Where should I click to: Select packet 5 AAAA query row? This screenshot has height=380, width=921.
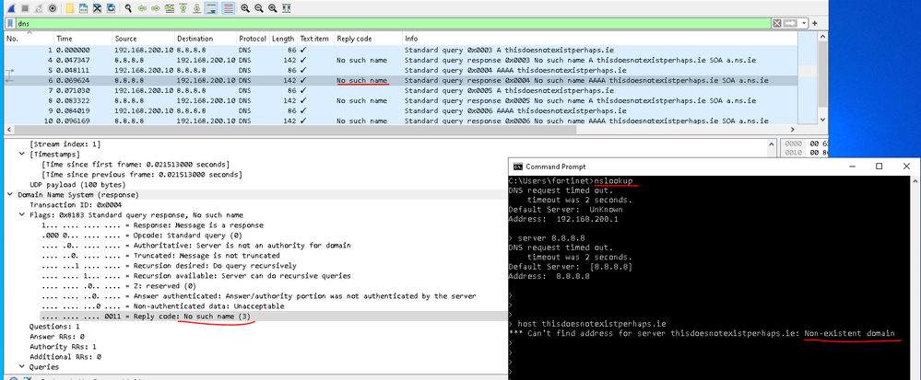pyautogui.click(x=401, y=70)
